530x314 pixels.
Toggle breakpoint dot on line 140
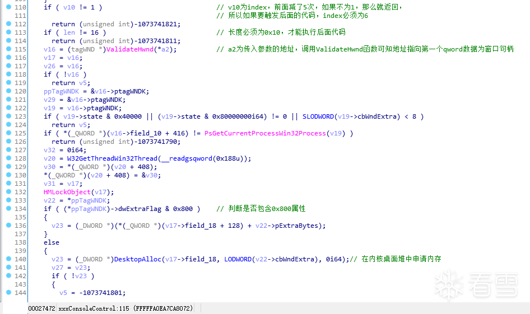9,259
